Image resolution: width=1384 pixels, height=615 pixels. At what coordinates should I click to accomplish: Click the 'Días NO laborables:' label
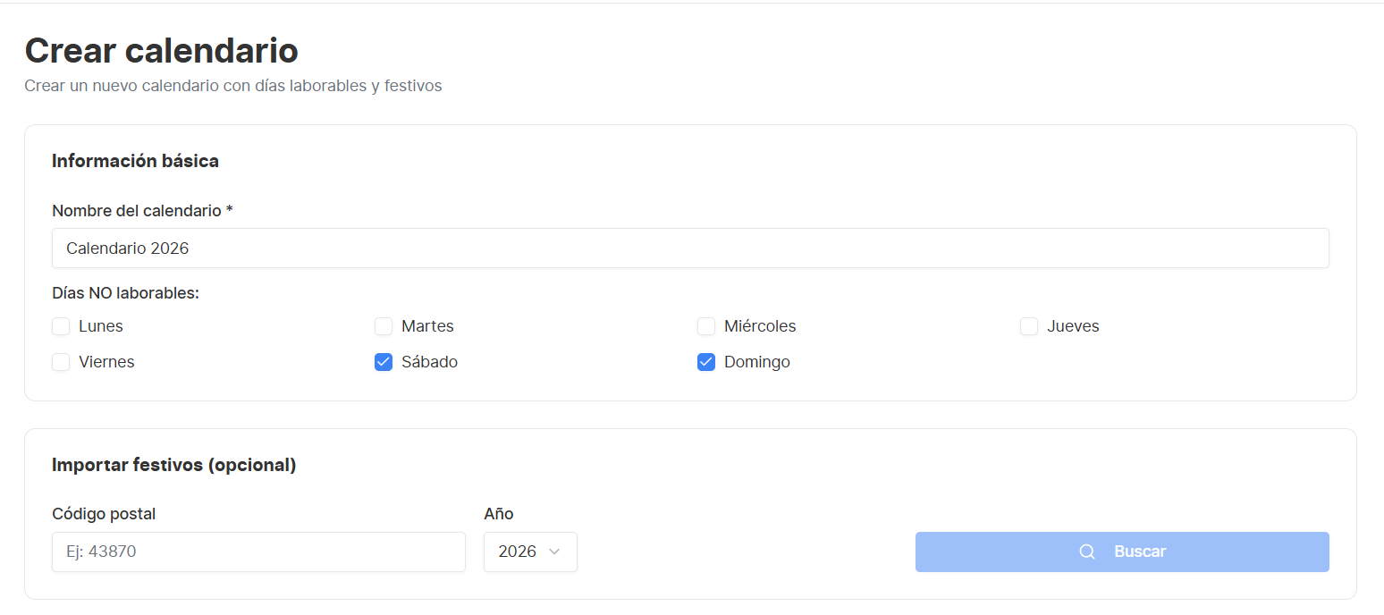(125, 293)
